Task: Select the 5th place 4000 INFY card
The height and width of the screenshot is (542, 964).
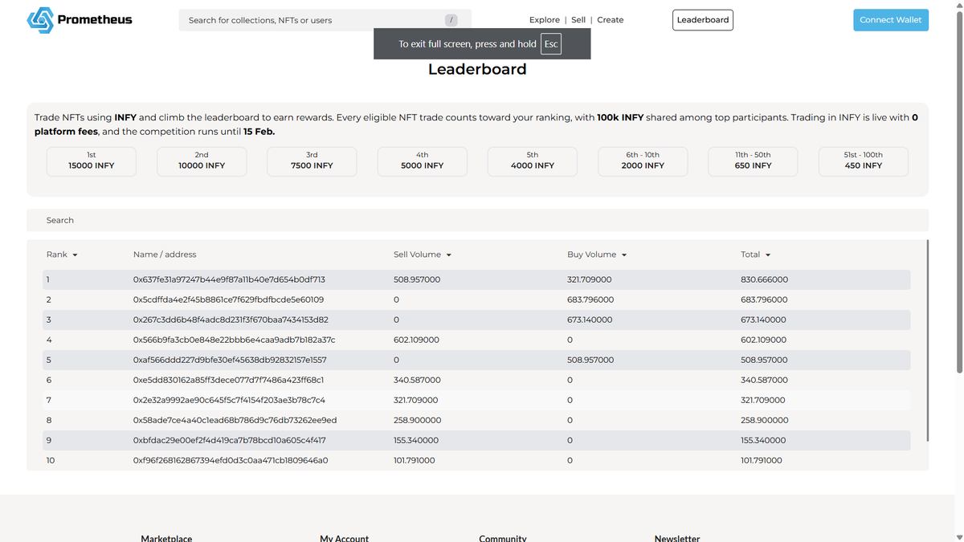Action: (x=533, y=161)
